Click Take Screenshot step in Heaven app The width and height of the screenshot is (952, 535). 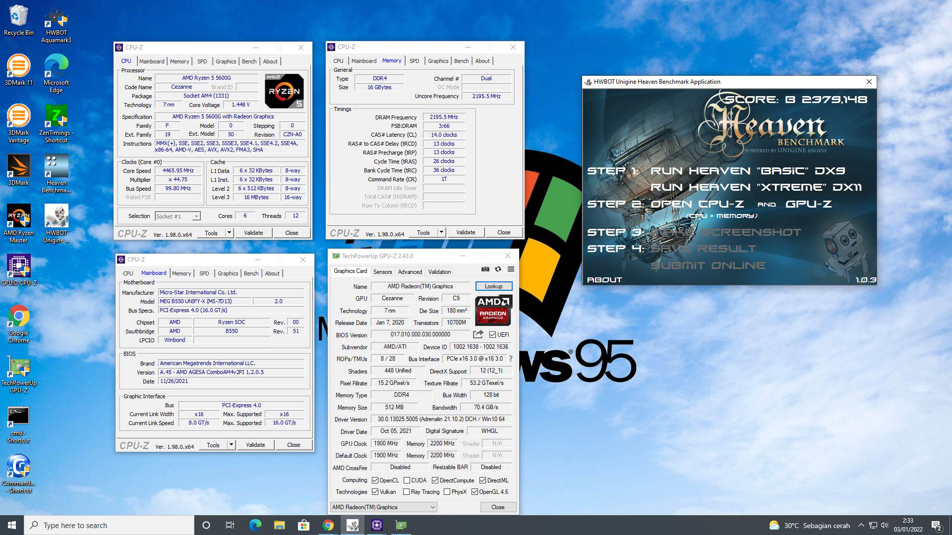(x=726, y=232)
